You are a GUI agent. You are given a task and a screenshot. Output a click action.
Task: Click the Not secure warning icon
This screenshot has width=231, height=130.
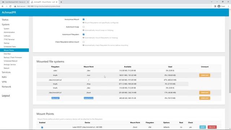coord(15,6)
